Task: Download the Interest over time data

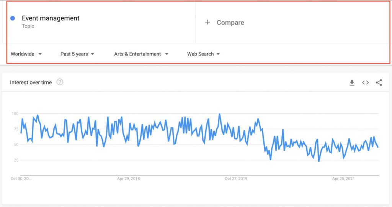Action: pyautogui.click(x=352, y=83)
